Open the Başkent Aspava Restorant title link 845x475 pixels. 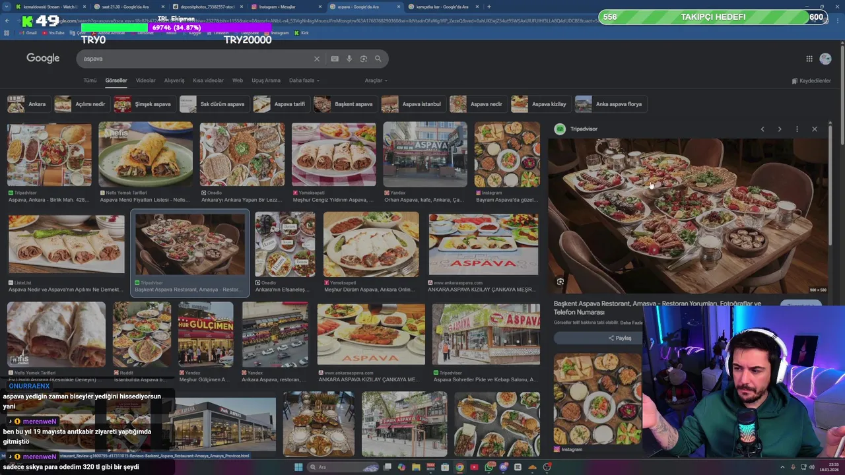pyautogui.click(x=657, y=308)
